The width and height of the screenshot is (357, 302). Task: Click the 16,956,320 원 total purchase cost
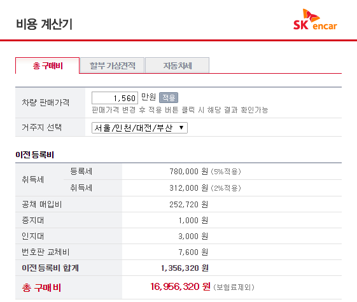180,287
